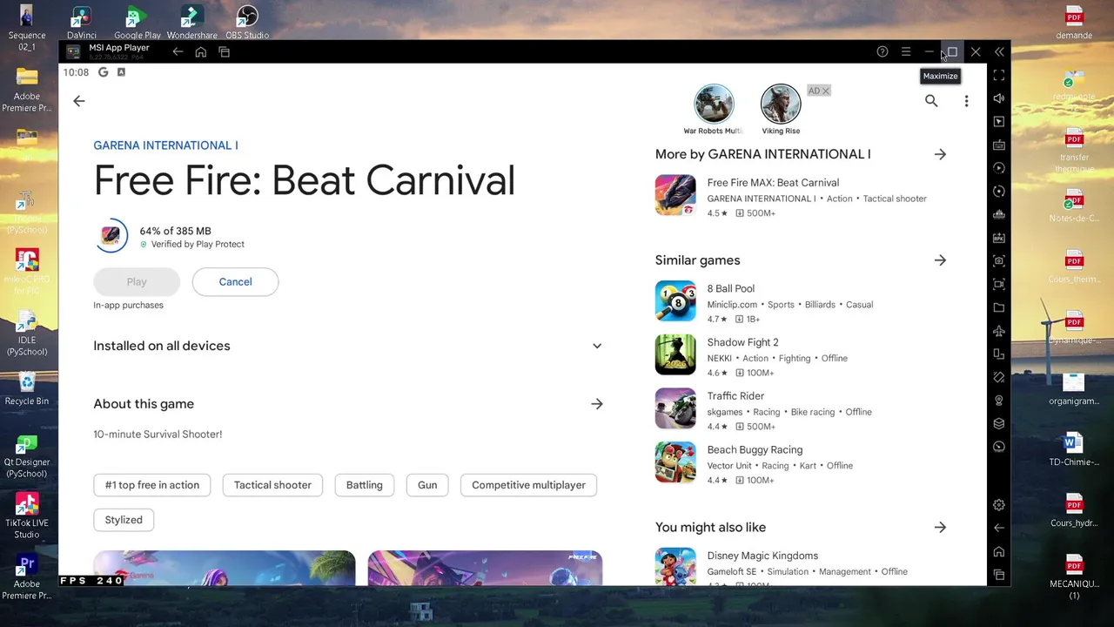Open the sidebar multi-instance layers icon
This screenshot has height=627, width=1114.
coord(999,423)
